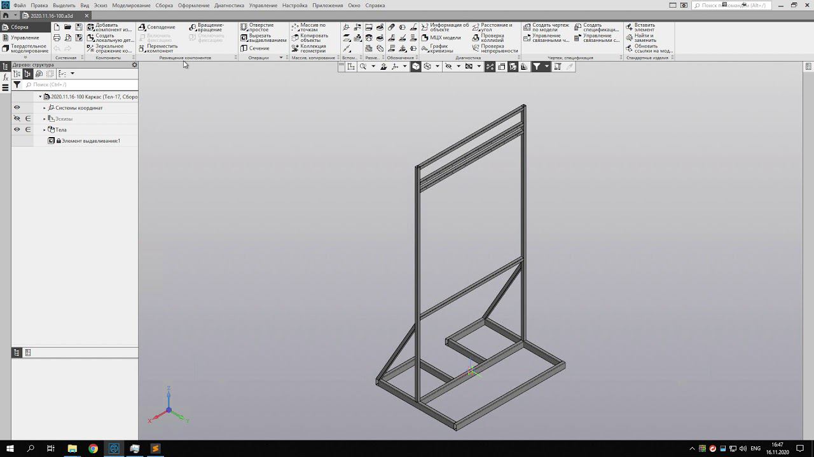Open Google Chrome from the taskbar
Screen dimensions: 814x457
[93, 449]
